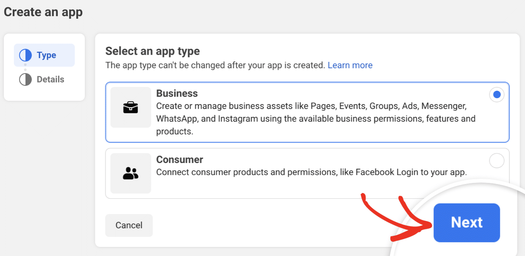525x256 pixels.
Task: Click the Business card description text
Action: pos(315,118)
